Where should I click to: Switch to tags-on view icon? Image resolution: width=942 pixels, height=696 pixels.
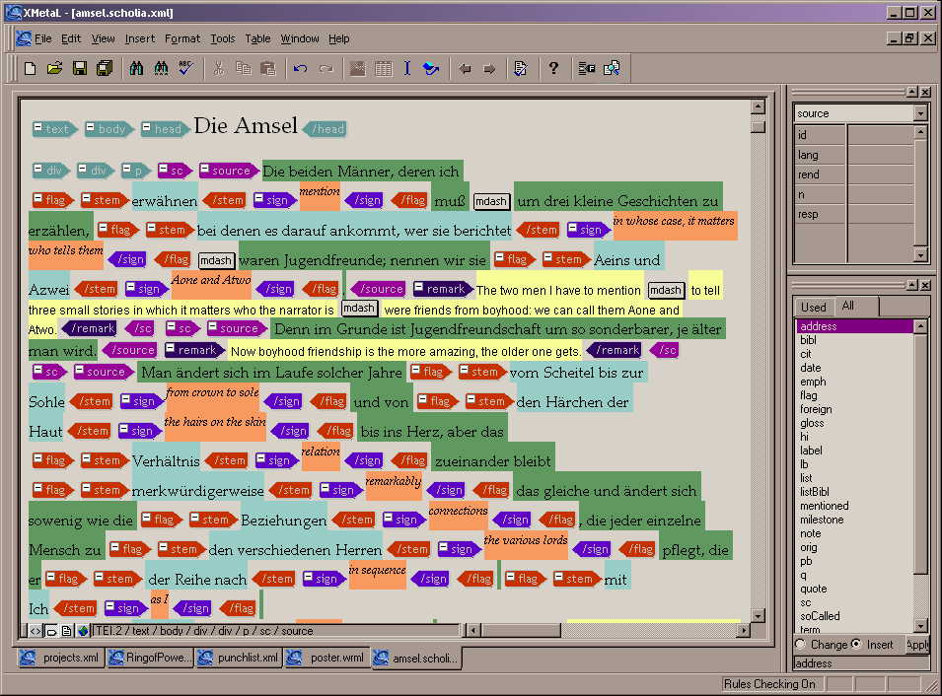point(51,631)
